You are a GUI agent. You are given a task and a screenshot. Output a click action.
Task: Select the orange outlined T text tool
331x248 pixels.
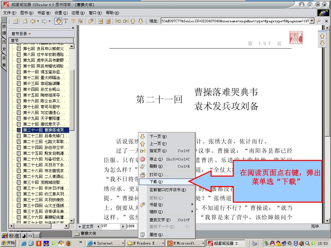[x=73, y=21]
